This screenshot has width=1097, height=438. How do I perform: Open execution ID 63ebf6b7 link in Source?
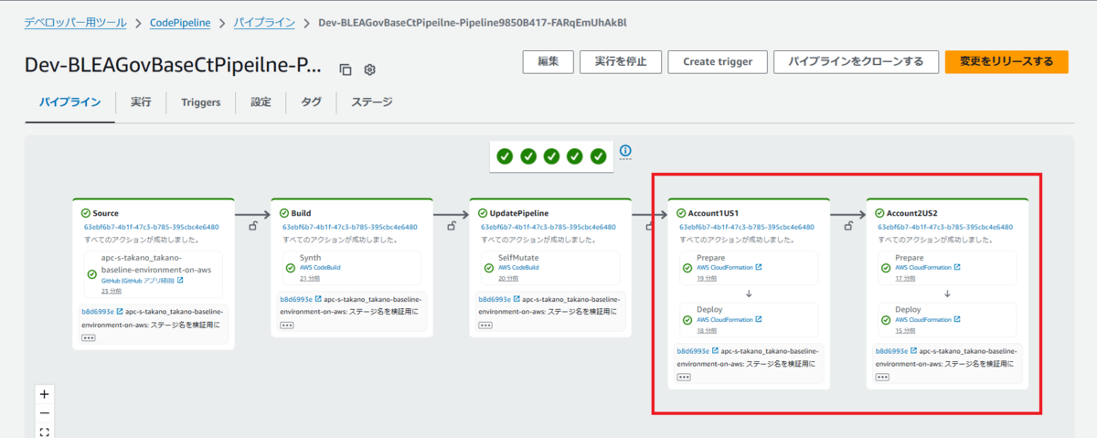click(152, 227)
